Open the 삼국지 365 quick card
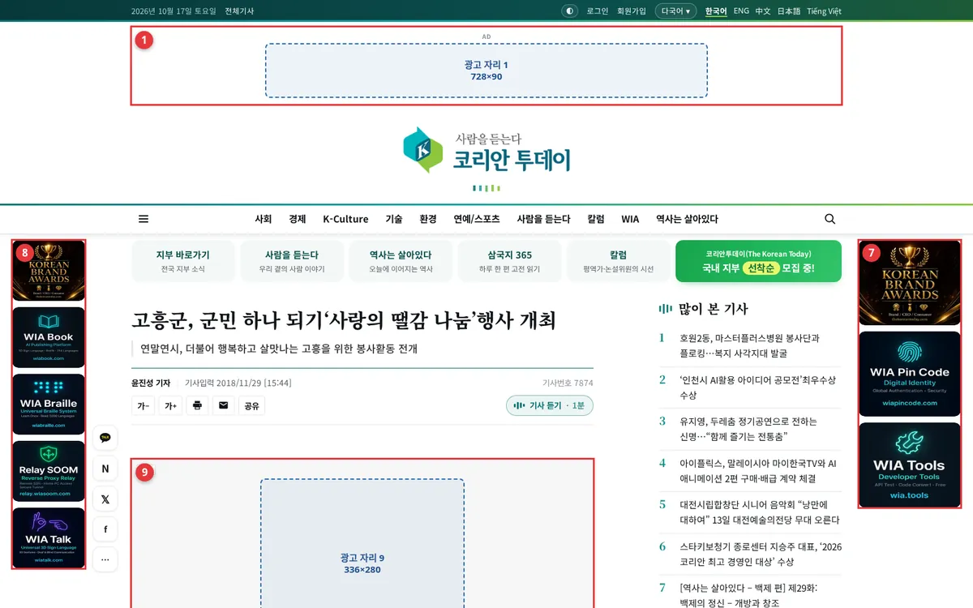 click(x=509, y=261)
